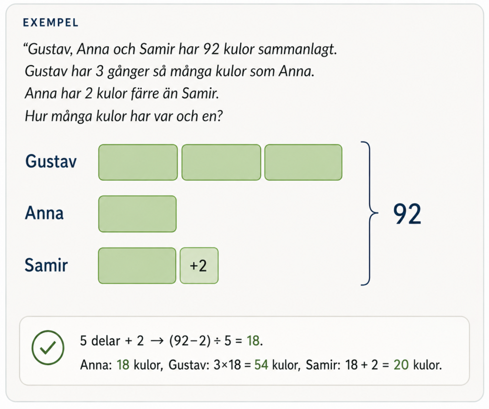Click the question 'Hur många kulor har var och en?'
The image size is (489, 409).
[x=124, y=116]
